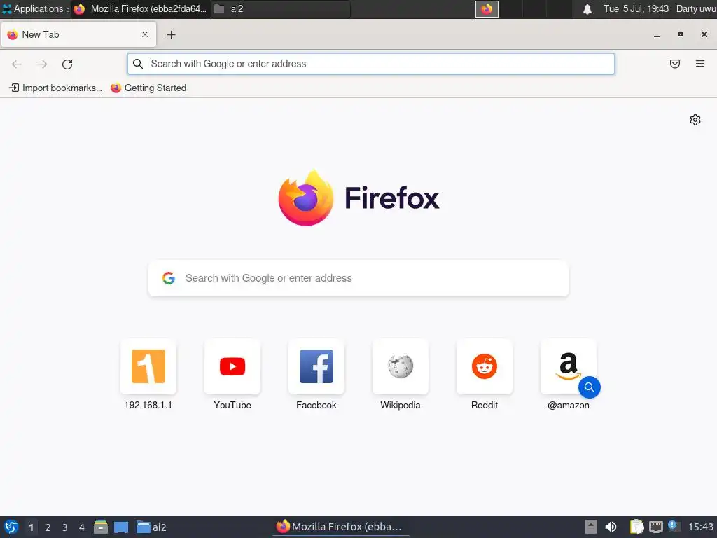Open the Applications menu in top panel
The height and width of the screenshot is (538, 717).
tap(35, 8)
